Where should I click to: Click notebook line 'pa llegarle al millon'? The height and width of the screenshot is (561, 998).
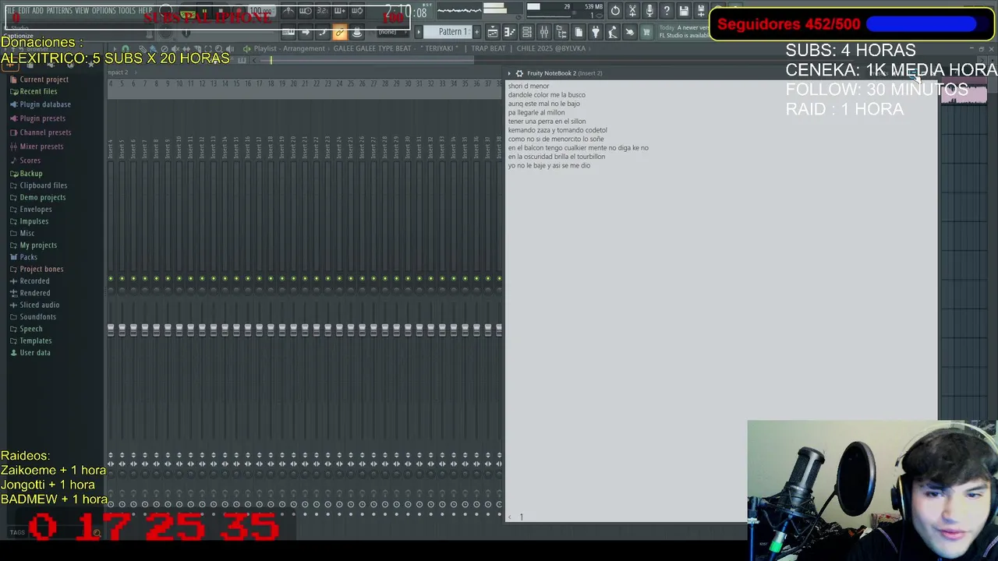coord(536,112)
